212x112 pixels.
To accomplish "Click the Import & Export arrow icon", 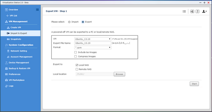I will click(x=8, y=33).
